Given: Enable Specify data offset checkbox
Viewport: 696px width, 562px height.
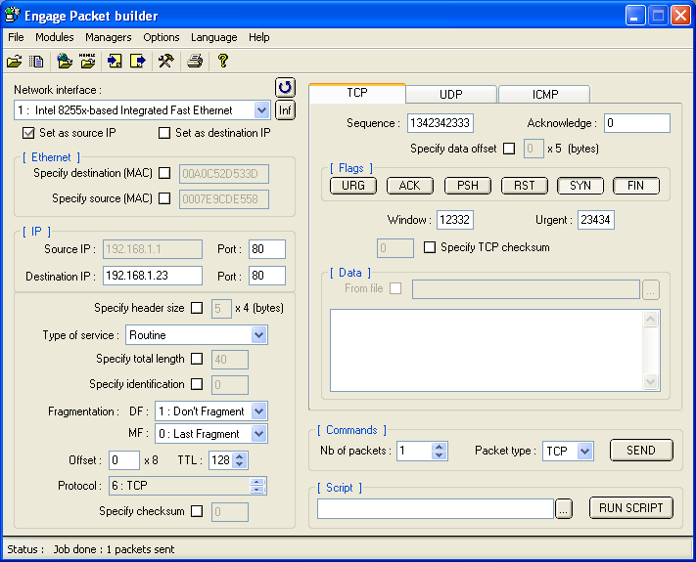Looking at the screenshot, I should [x=509, y=149].
